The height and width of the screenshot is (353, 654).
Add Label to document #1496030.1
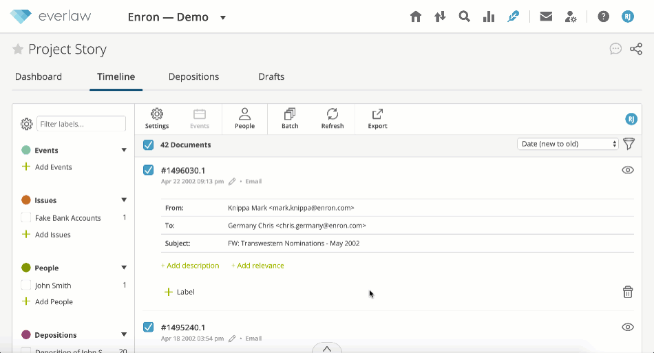180,292
